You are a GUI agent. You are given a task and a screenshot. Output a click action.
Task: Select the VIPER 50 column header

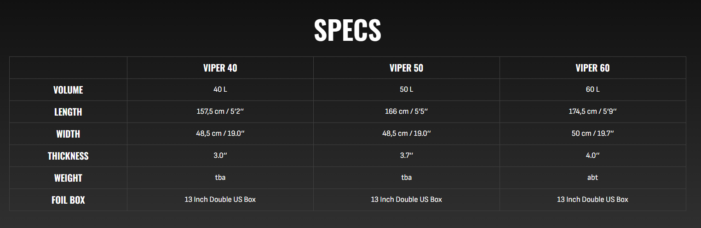406,68
